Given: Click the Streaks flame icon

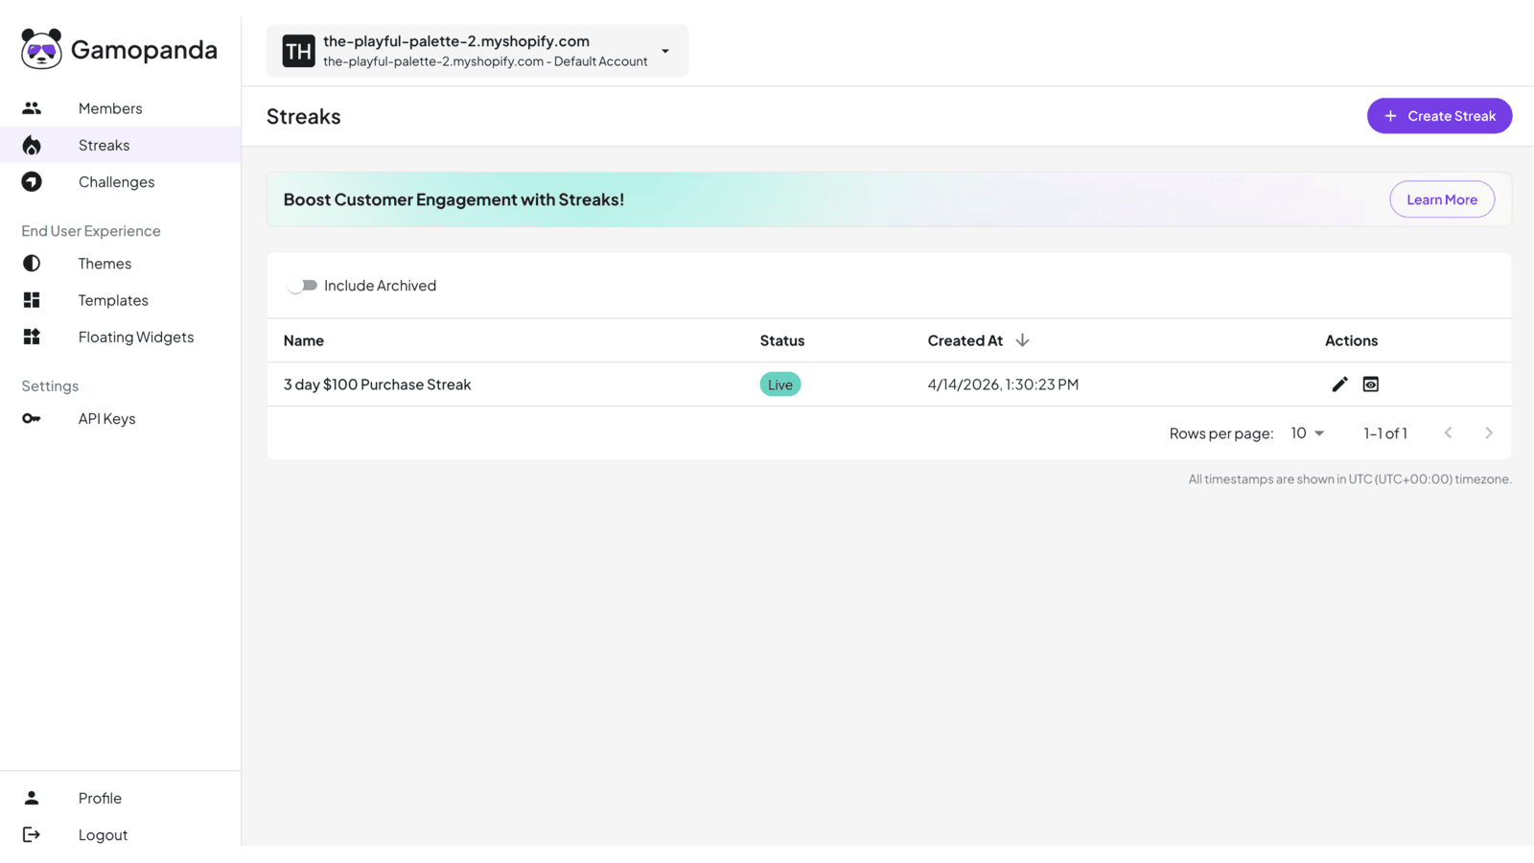Looking at the screenshot, I should coord(32,145).
